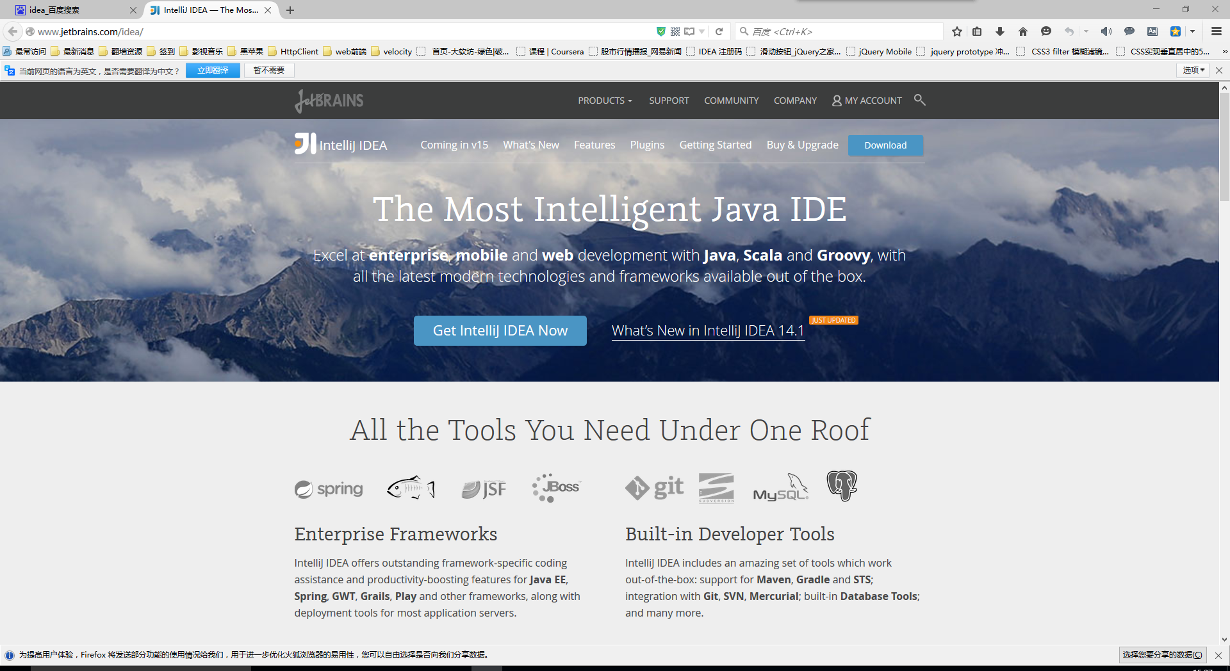The width and height of the screenshot is (1230, 671).
Task: Bookmark this page with star icon
Action: 957,31
